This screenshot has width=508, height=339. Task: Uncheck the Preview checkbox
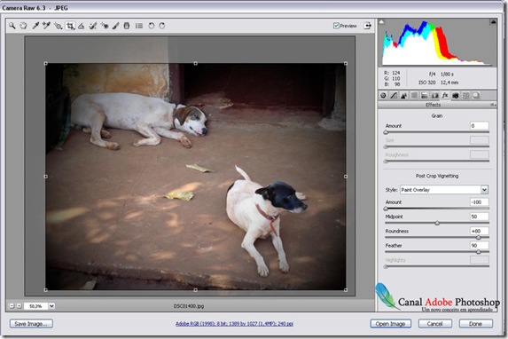coord(336,26)
